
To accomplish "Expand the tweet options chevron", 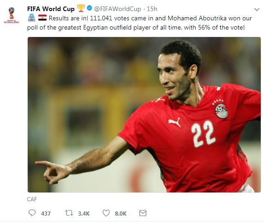I will coord(257,10).
